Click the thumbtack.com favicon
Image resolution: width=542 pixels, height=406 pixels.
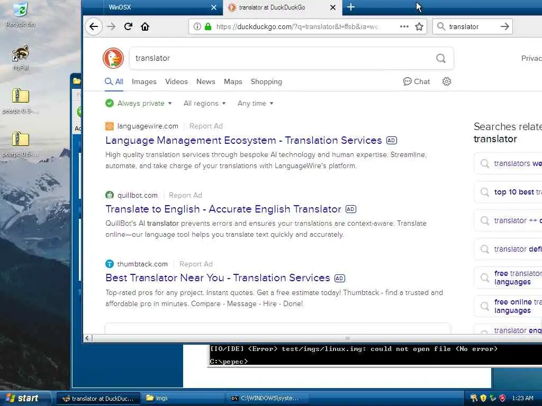pos(109,264)
